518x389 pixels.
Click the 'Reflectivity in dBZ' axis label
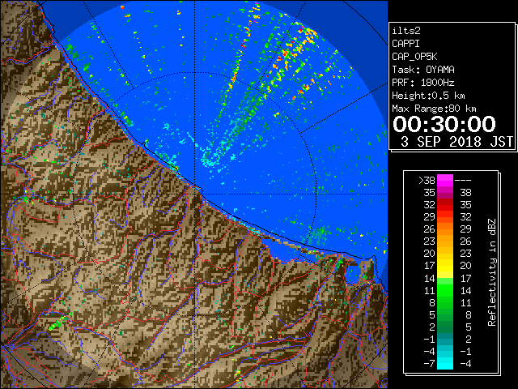pyautogui.click(x=492, y=272)
